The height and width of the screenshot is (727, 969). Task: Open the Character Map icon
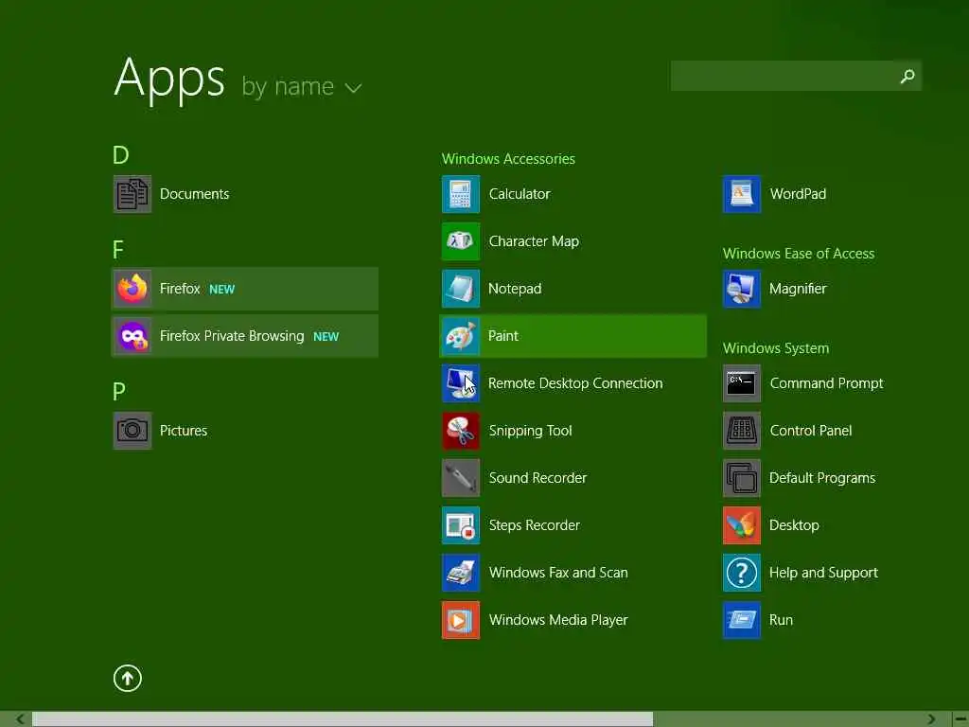pyautogui.click(x=461, y=241)
